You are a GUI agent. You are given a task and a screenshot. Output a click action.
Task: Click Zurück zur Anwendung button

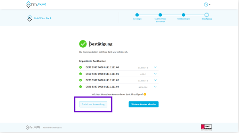tap(93, 104)
